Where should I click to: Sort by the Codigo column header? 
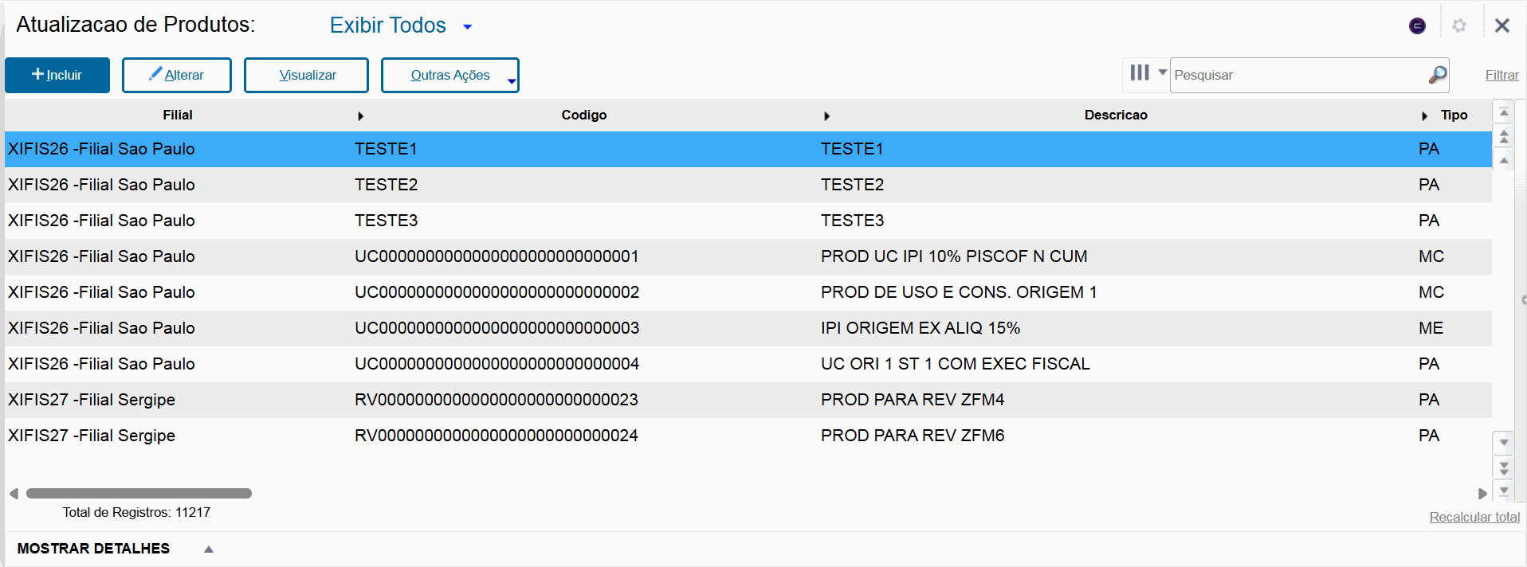[x=583, y=115]
